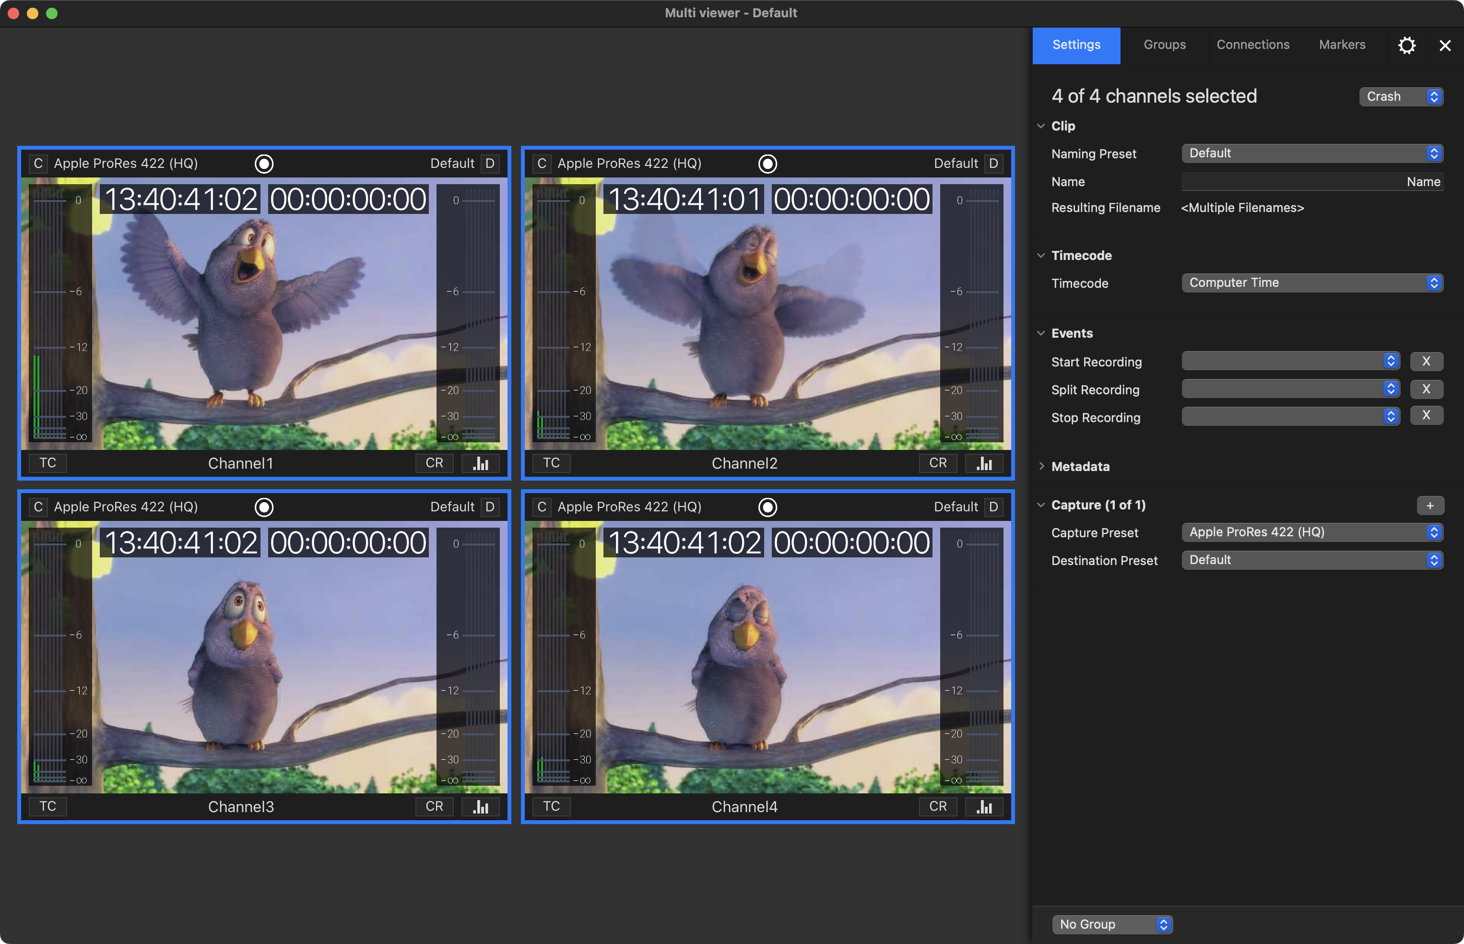The height and width of the screenshot is (944, 1464).
Task: Open the Destination Preset dropdown
Action: point(1312,560)
